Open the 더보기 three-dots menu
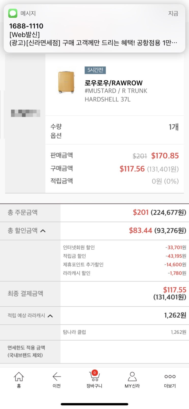Image resolution: width=189 pixels, height=409 pixels. tap(170, 376)
